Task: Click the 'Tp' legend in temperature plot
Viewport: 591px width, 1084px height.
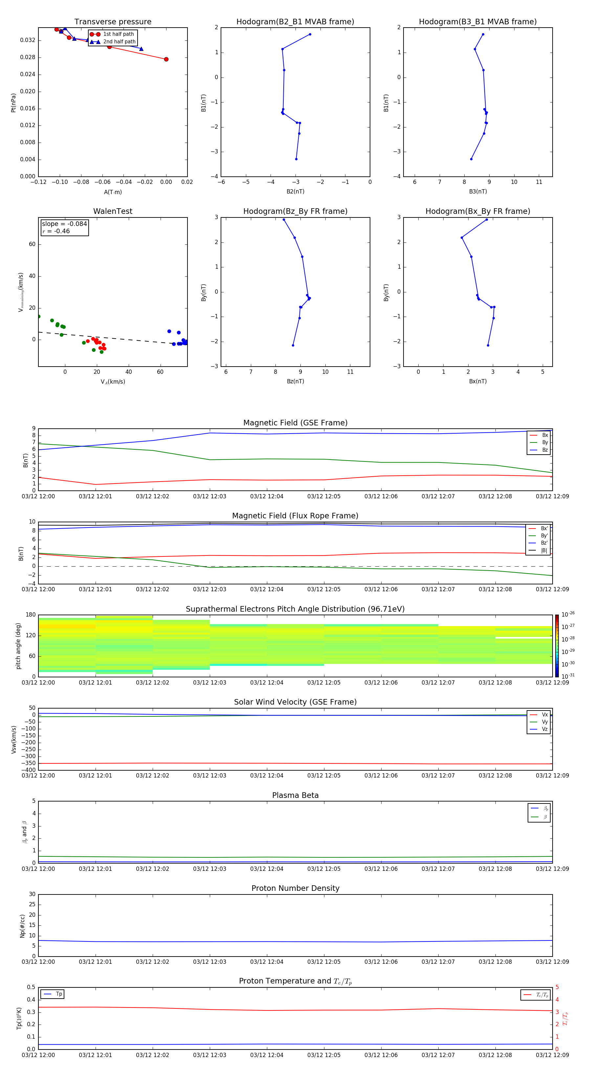Action: point(53,994)
